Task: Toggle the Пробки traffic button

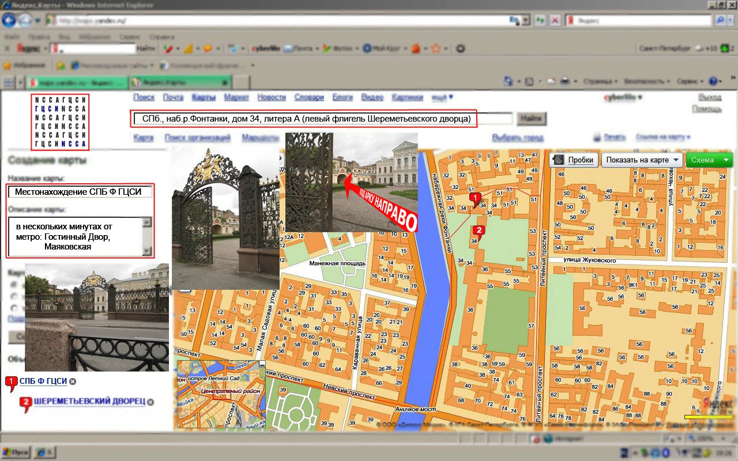Action: pyautogui.click(x=574, y=160)
